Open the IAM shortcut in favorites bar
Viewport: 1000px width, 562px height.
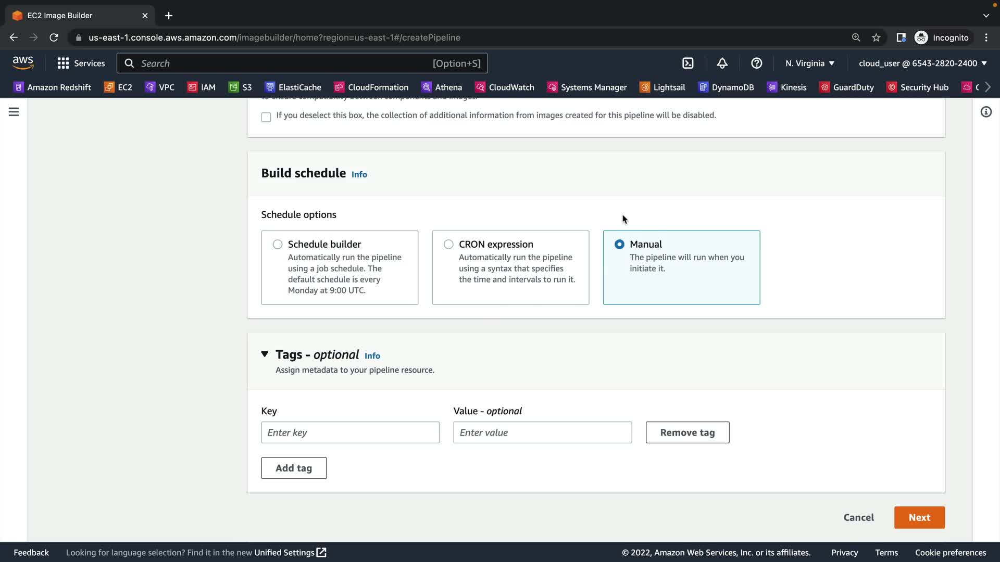click(x=202, y=87)
